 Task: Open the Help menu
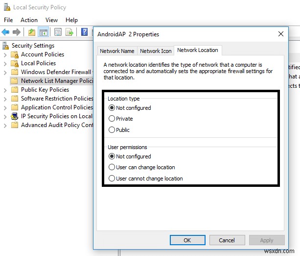(71, 20)
